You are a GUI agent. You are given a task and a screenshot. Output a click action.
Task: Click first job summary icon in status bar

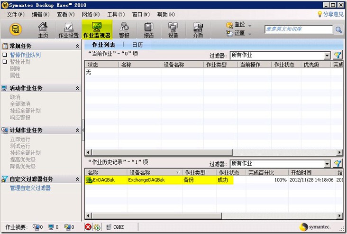tap(36, 227)
